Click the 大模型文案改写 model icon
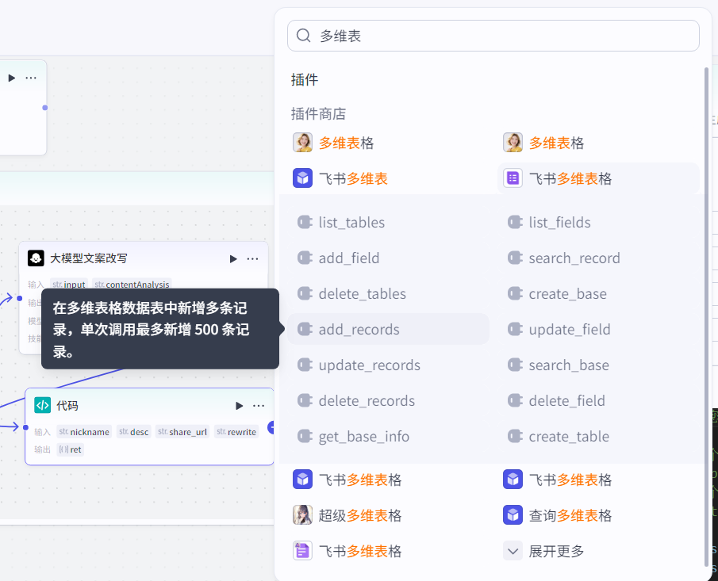718x581 pixels. 36,258
